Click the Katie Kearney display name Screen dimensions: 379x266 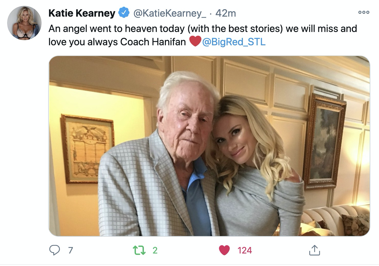[82, 13]
